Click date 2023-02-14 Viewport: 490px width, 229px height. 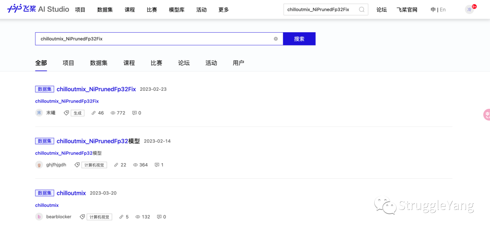pyautogui.click(x=157, y=141)
